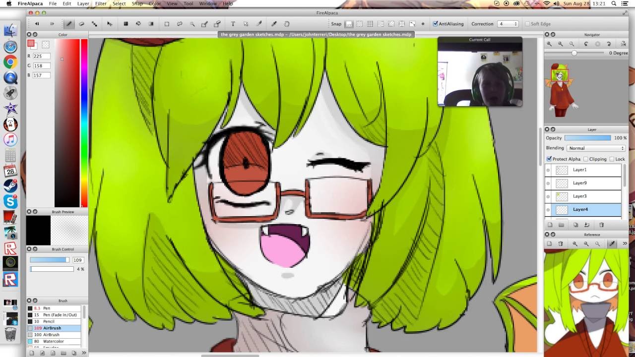Viewport: 635px width, 357px height.
Task: Toggle Soft Edge checkbox
Action: coord(527,24)
